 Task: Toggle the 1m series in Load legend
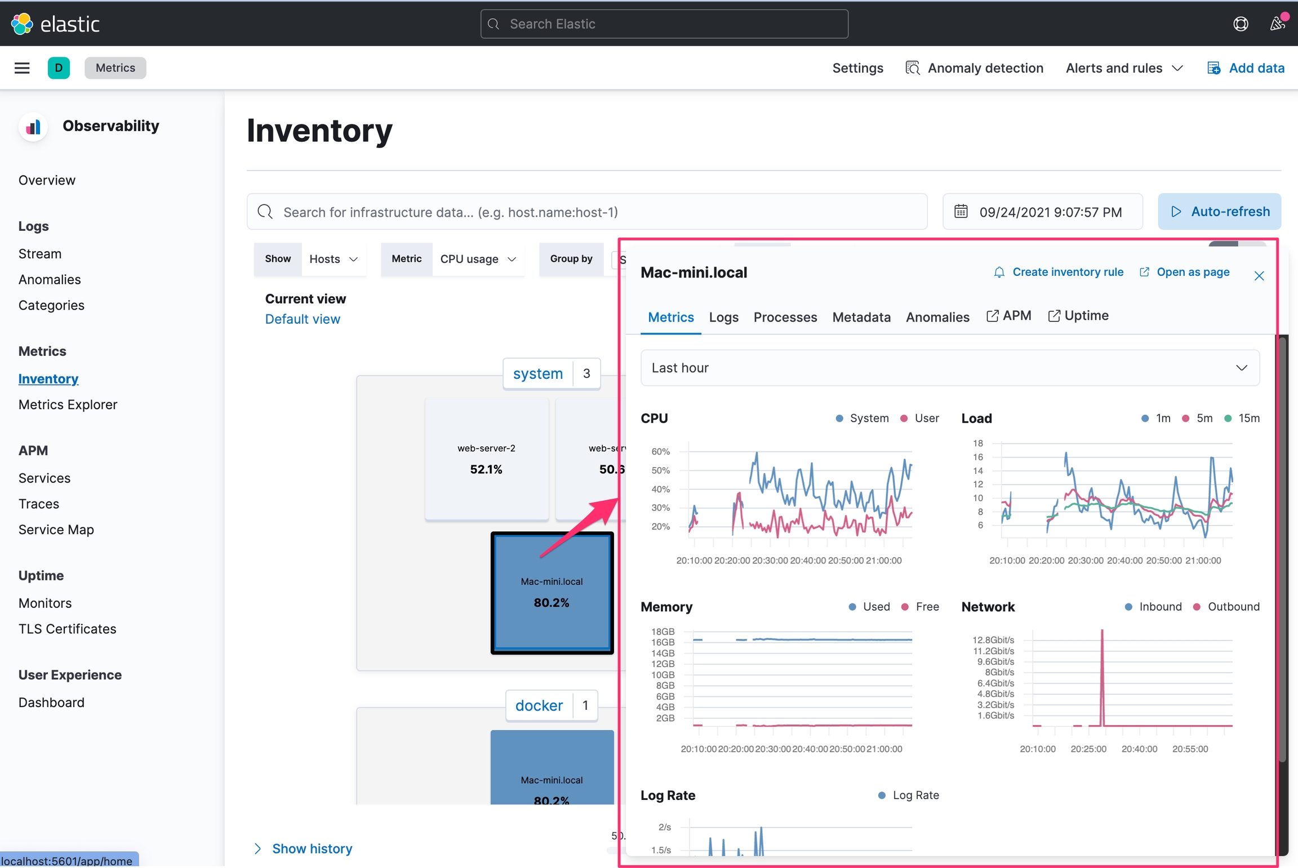[x=1156, y=418]
